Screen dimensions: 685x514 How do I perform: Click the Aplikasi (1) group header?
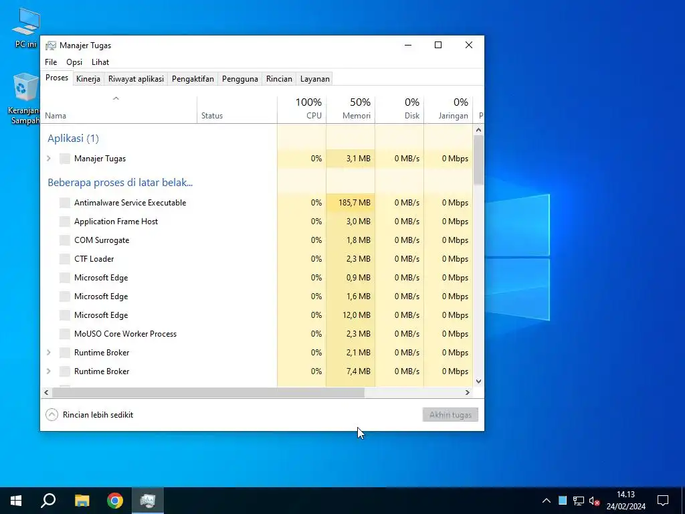pyautogui.click(x=73, y=139)
